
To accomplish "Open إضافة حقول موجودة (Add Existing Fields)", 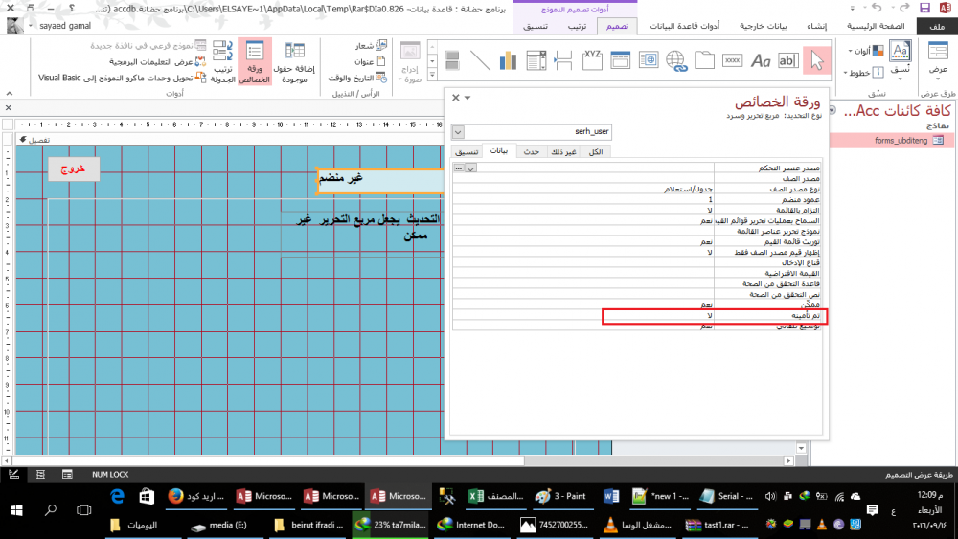I will [294, 61].
